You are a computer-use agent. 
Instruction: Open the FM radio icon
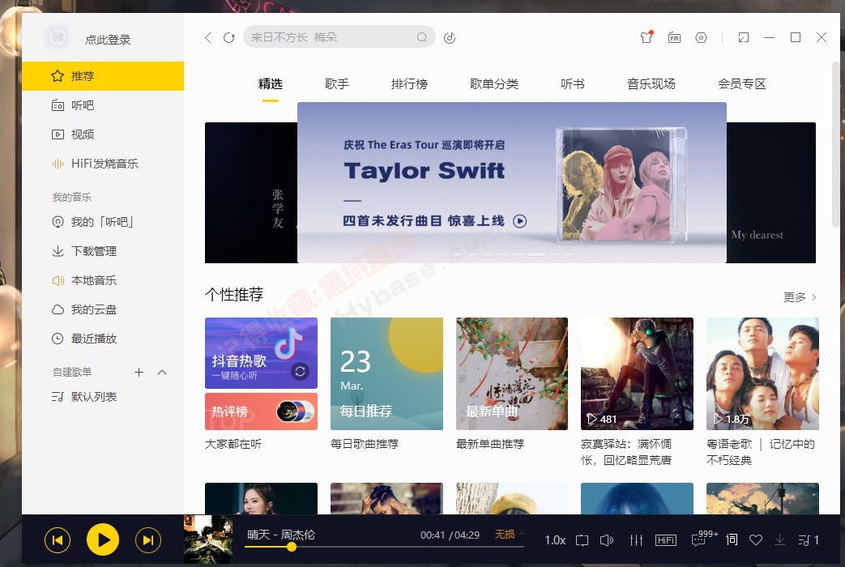pyautogui.click(x=674, y=37)
